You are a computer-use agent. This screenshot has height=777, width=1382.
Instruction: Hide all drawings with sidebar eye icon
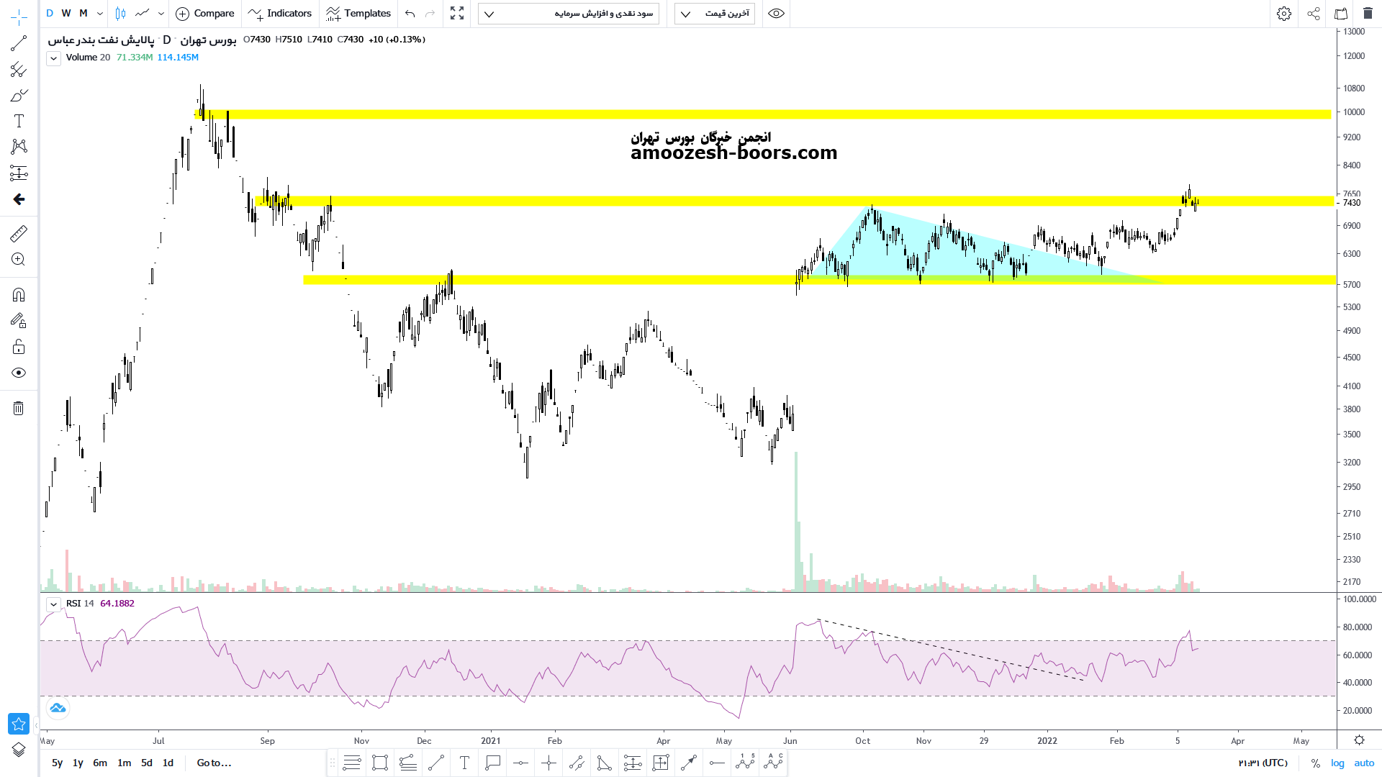19,373
